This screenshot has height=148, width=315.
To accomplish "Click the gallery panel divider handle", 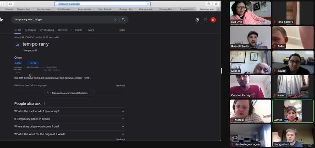I will (x=222, y=70).
